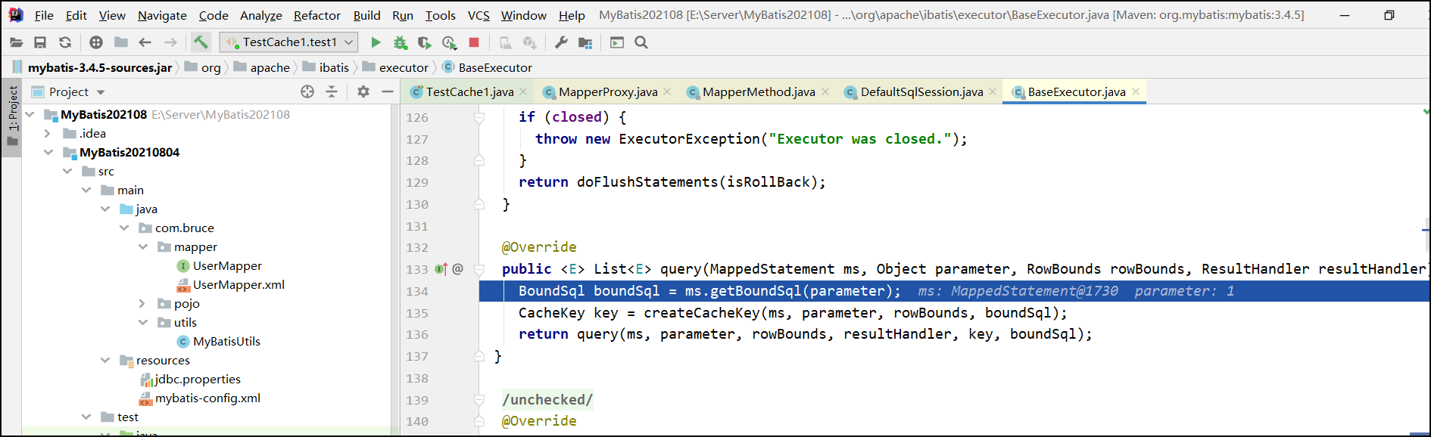Open the File menu
This screenshot has height=437, width=1431.
click(x=44, y=15)
